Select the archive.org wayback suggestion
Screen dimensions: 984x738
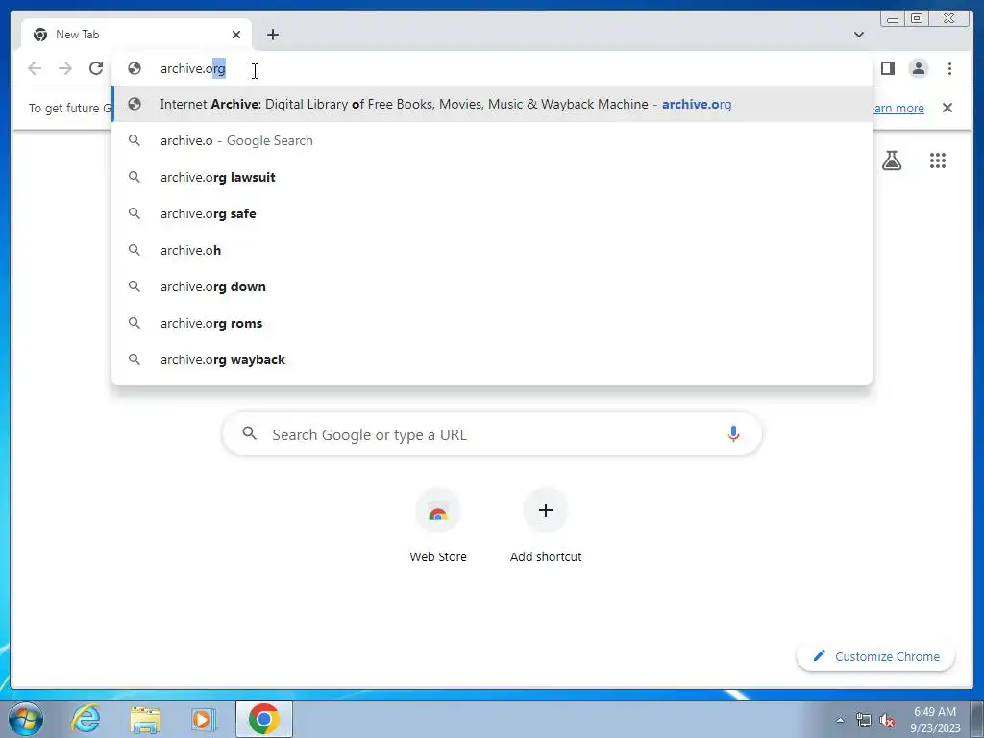(x=492, y=359)
